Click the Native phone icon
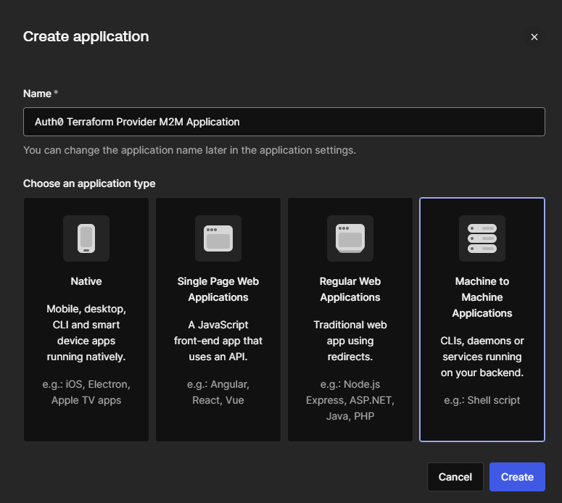 (86, 238)
